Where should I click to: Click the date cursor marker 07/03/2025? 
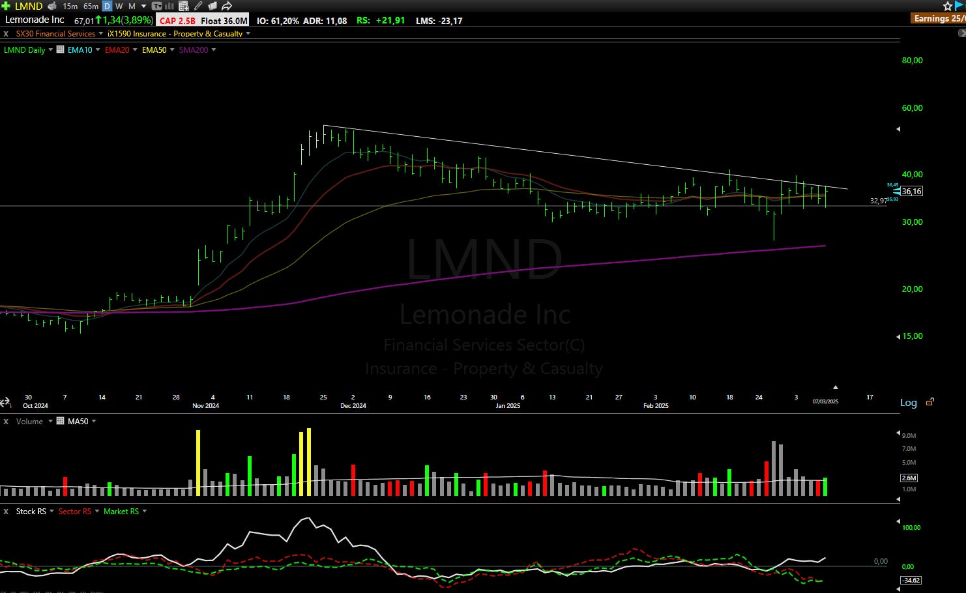825,401
